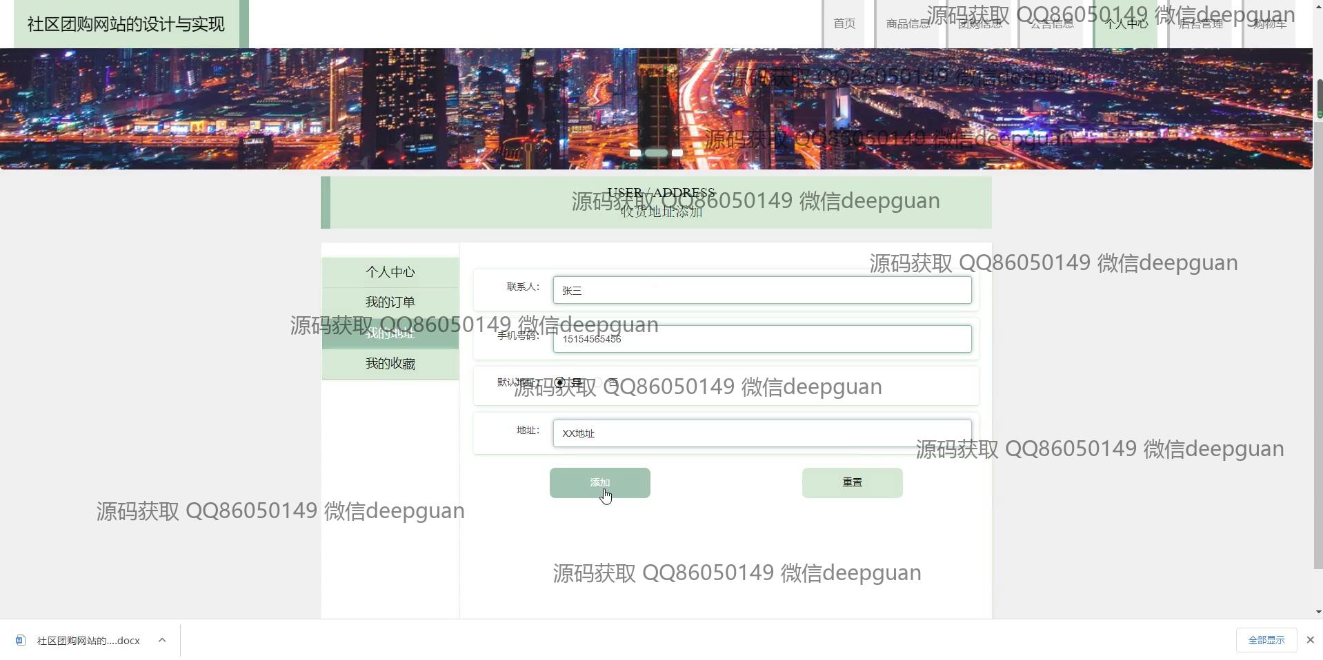Click the scrollbar down arrow
The height and width of the screenshot is (660, 1323).
tap(1319, 612)
